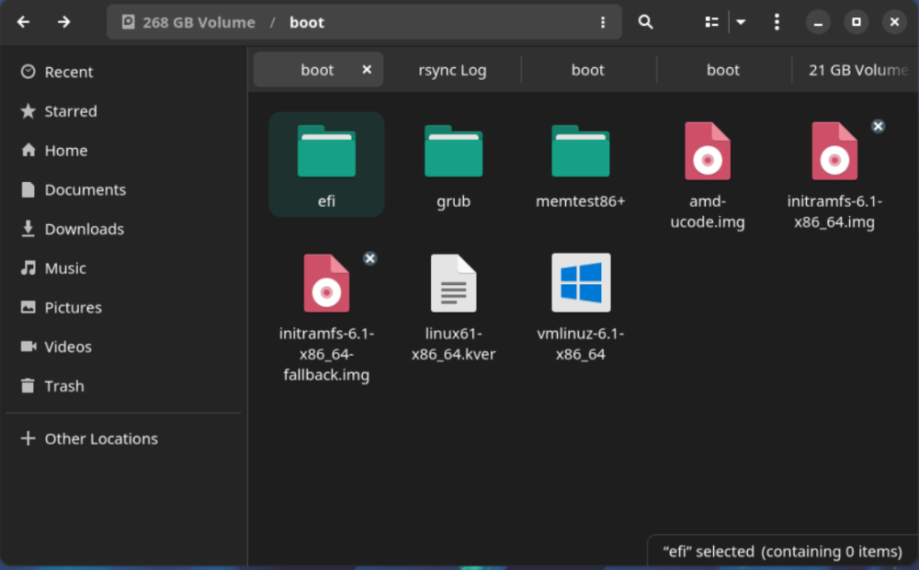919x570 pixels.
Task: Open Music in the sidebar
Action: click(x=123, y=268)
